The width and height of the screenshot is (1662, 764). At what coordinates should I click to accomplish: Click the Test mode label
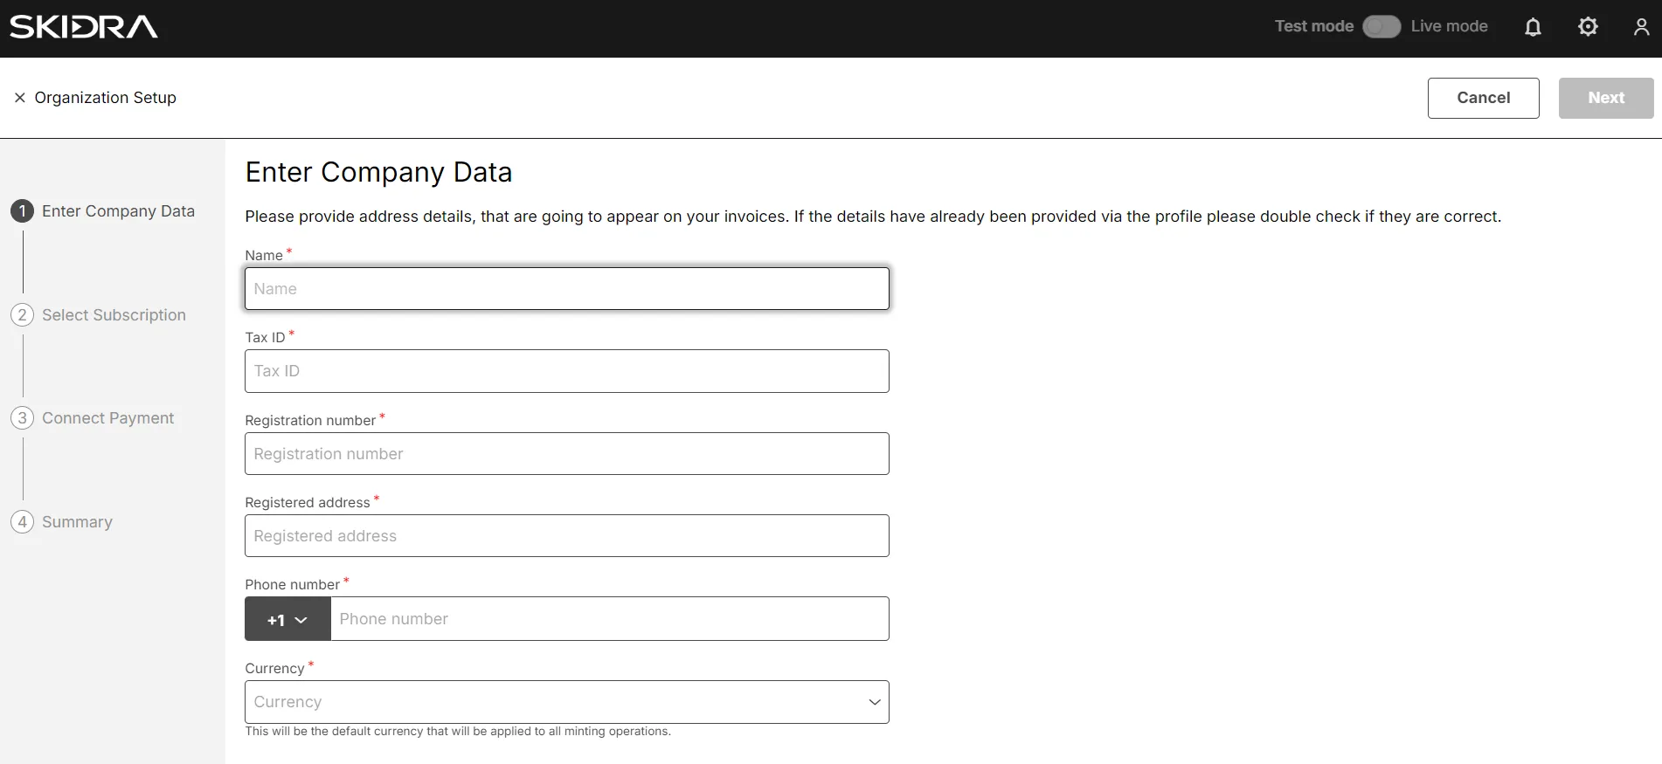(1314, 26)
